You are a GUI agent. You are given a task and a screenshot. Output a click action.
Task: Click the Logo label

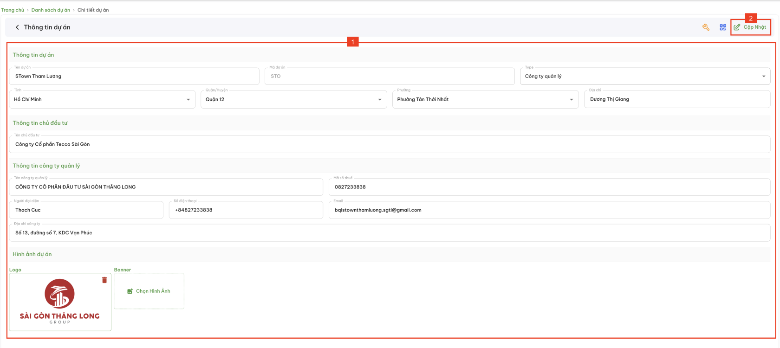pos(15,270)
